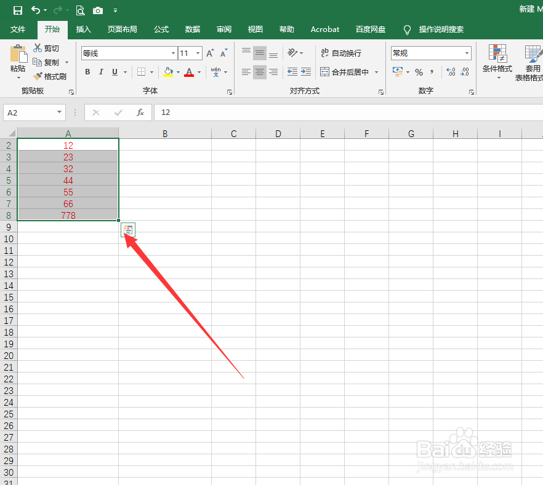Click the Undo arrow icon
This screenshot has height=485, width=543.
point(36,10)
